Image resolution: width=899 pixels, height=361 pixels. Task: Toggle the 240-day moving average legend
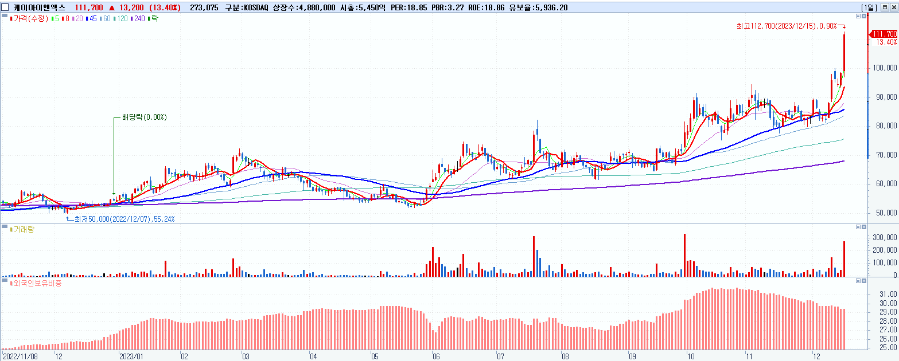[139, 19]
